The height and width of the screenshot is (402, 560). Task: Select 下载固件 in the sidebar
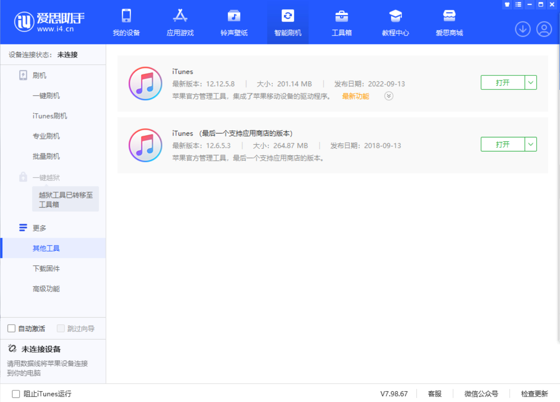click(46, 269)
